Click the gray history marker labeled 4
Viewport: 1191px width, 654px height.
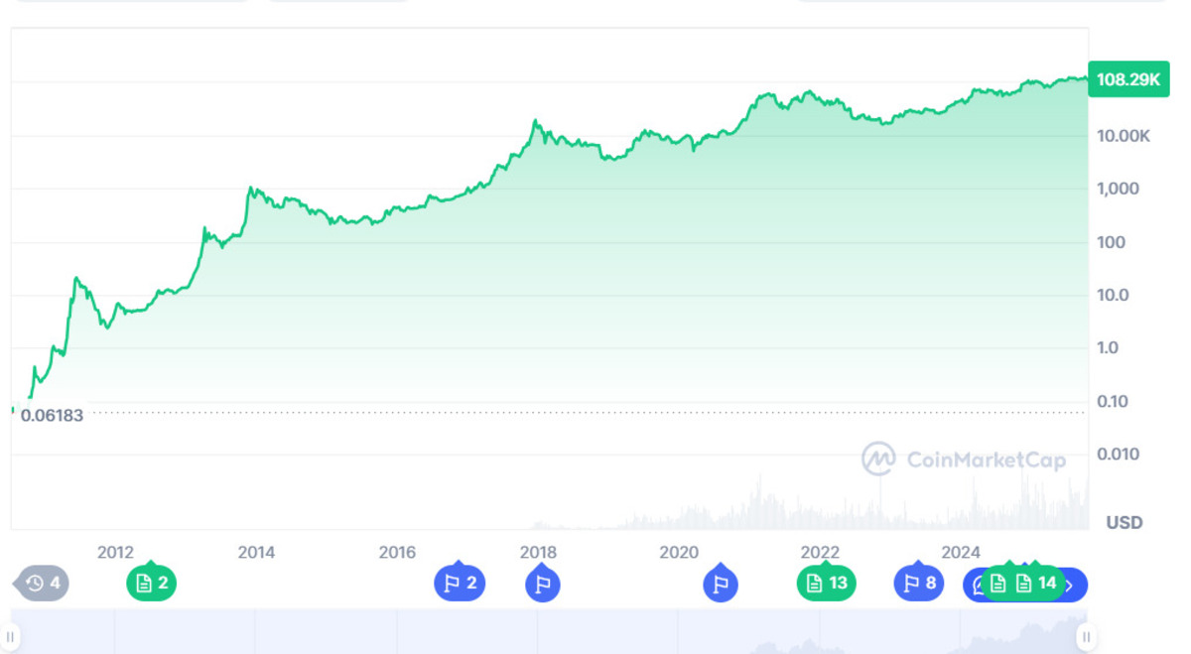42,584
